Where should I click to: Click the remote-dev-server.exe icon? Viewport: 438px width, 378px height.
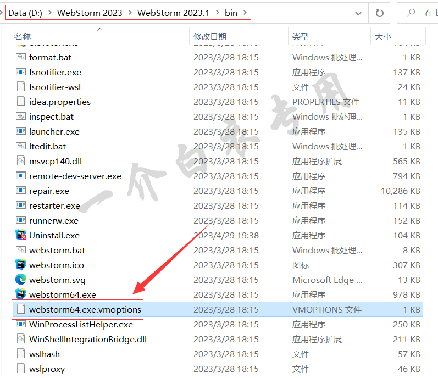(21, 176)
